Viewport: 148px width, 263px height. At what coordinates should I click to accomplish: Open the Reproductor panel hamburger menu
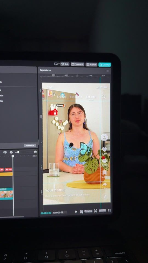pos(107,71)
